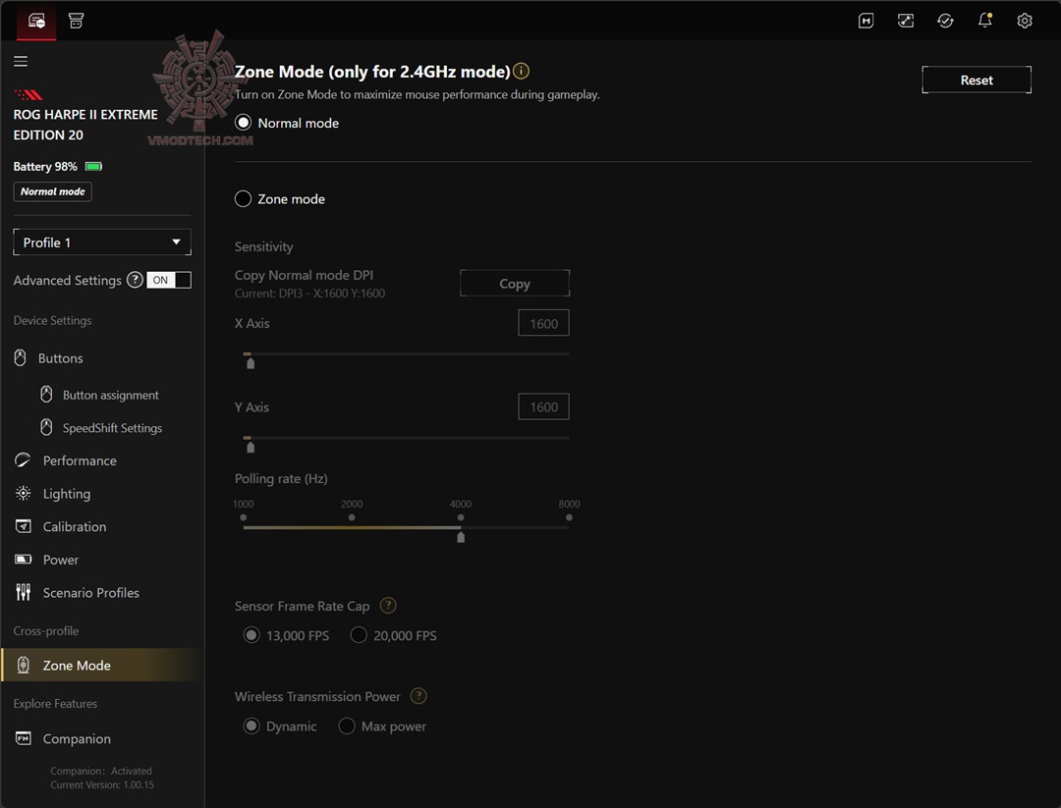This screenshot has height=808, width=1061.
Task: Click the X Axis value field
Action: (x=543, y=323)
